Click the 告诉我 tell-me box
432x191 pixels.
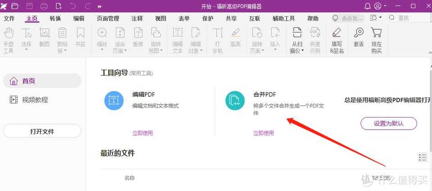[x=348, y=18]
